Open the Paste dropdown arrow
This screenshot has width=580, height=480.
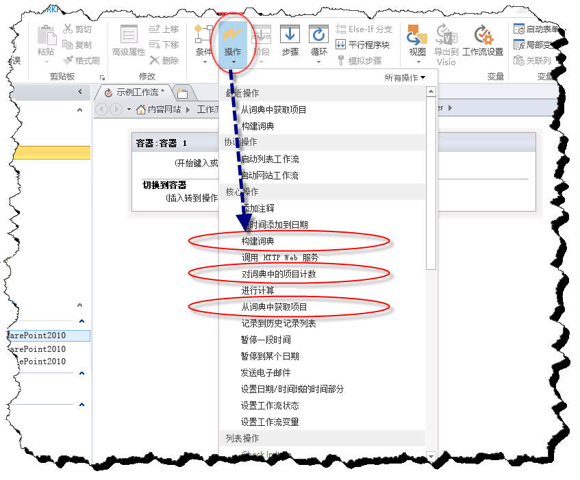(x=47, y=62)
